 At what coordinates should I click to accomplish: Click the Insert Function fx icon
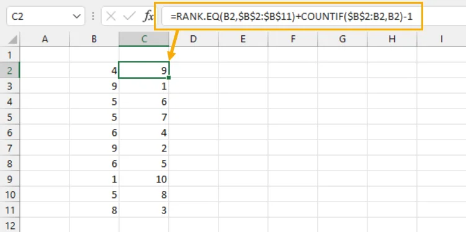pos(148,17)
